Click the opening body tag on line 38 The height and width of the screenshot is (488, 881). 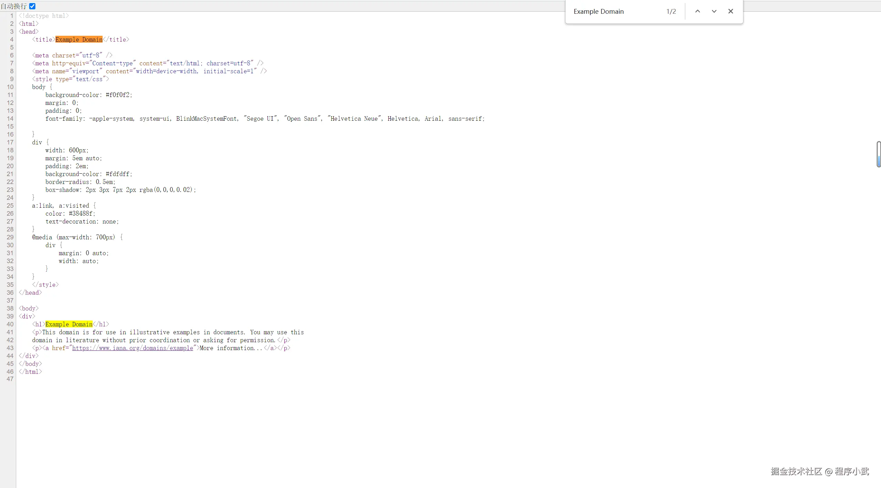point(29,308)
